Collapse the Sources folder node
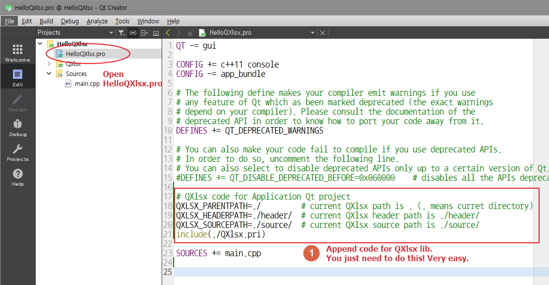Image resolution: width=549 pixels, height=285 pixels. pyautogui.click(x=49, y=74)
